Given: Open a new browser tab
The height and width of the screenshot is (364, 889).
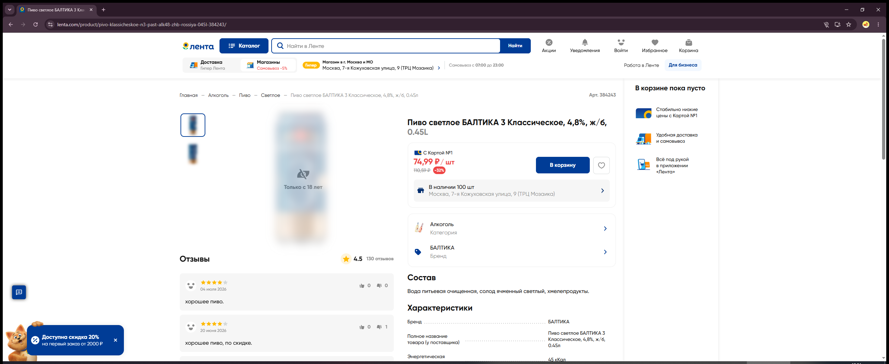Looking at the screenshot, I should [x=104, y=10].
